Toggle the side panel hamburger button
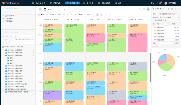 coord(40,9)
